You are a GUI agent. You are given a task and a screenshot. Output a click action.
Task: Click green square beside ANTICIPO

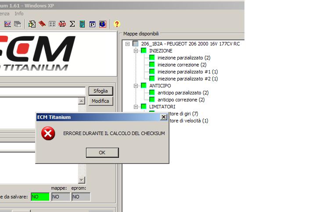click(144, 86)
